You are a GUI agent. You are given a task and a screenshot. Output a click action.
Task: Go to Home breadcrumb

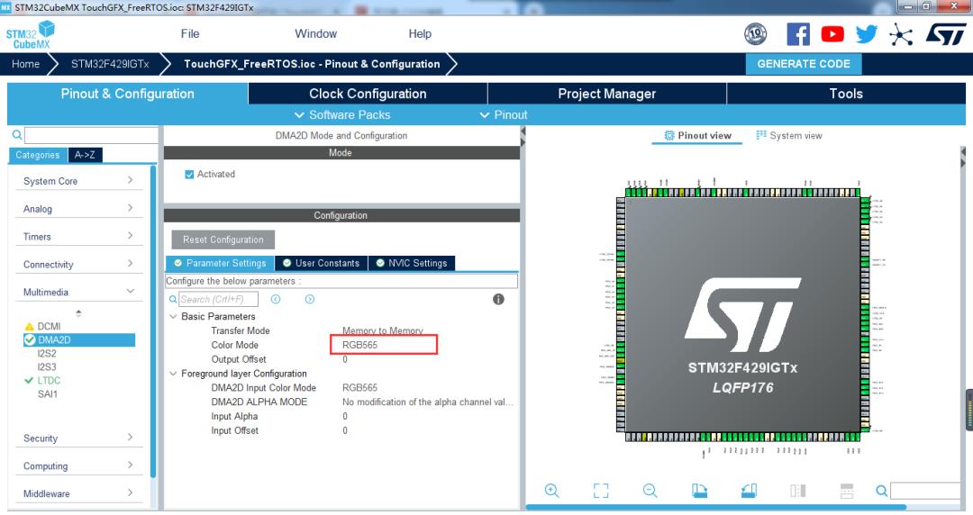tap(25, 64)
